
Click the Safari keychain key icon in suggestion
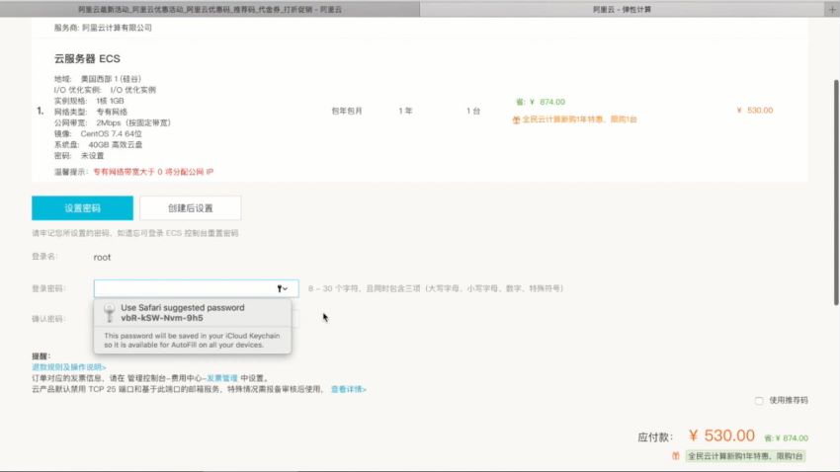coord(110,312)
